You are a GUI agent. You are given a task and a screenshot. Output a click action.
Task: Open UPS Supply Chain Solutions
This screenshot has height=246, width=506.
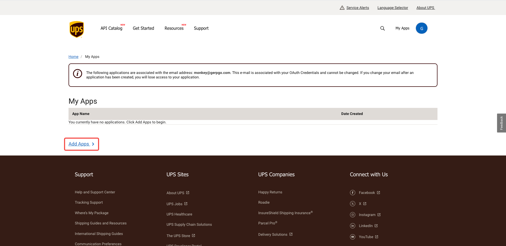189,224
